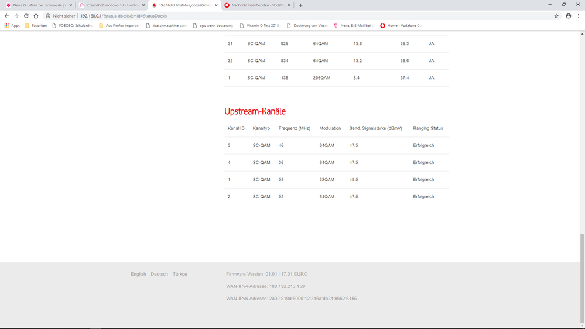Switch router language to Türkçe

point(180,274)
